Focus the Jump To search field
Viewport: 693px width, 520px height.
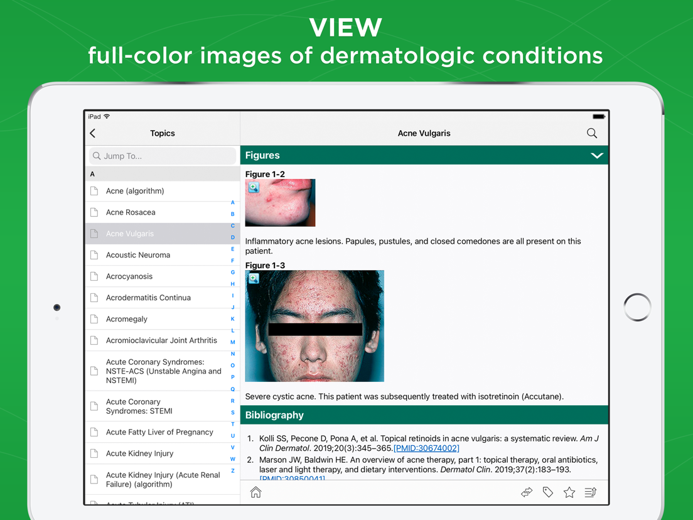pyautogui.click(x=162, y=156)
